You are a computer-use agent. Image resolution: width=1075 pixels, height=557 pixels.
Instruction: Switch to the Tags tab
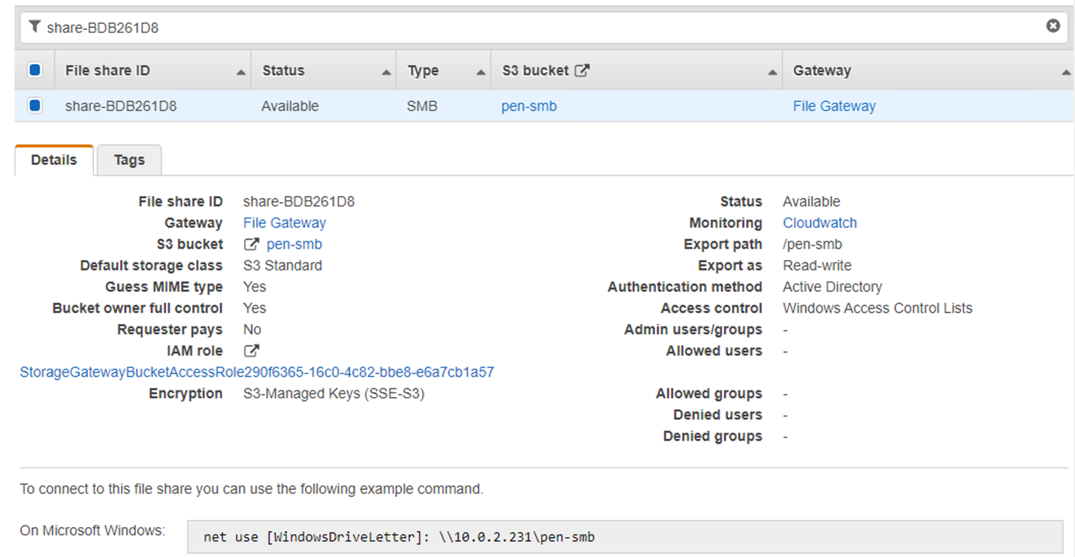pyautogui.click(x=128, y=159)
